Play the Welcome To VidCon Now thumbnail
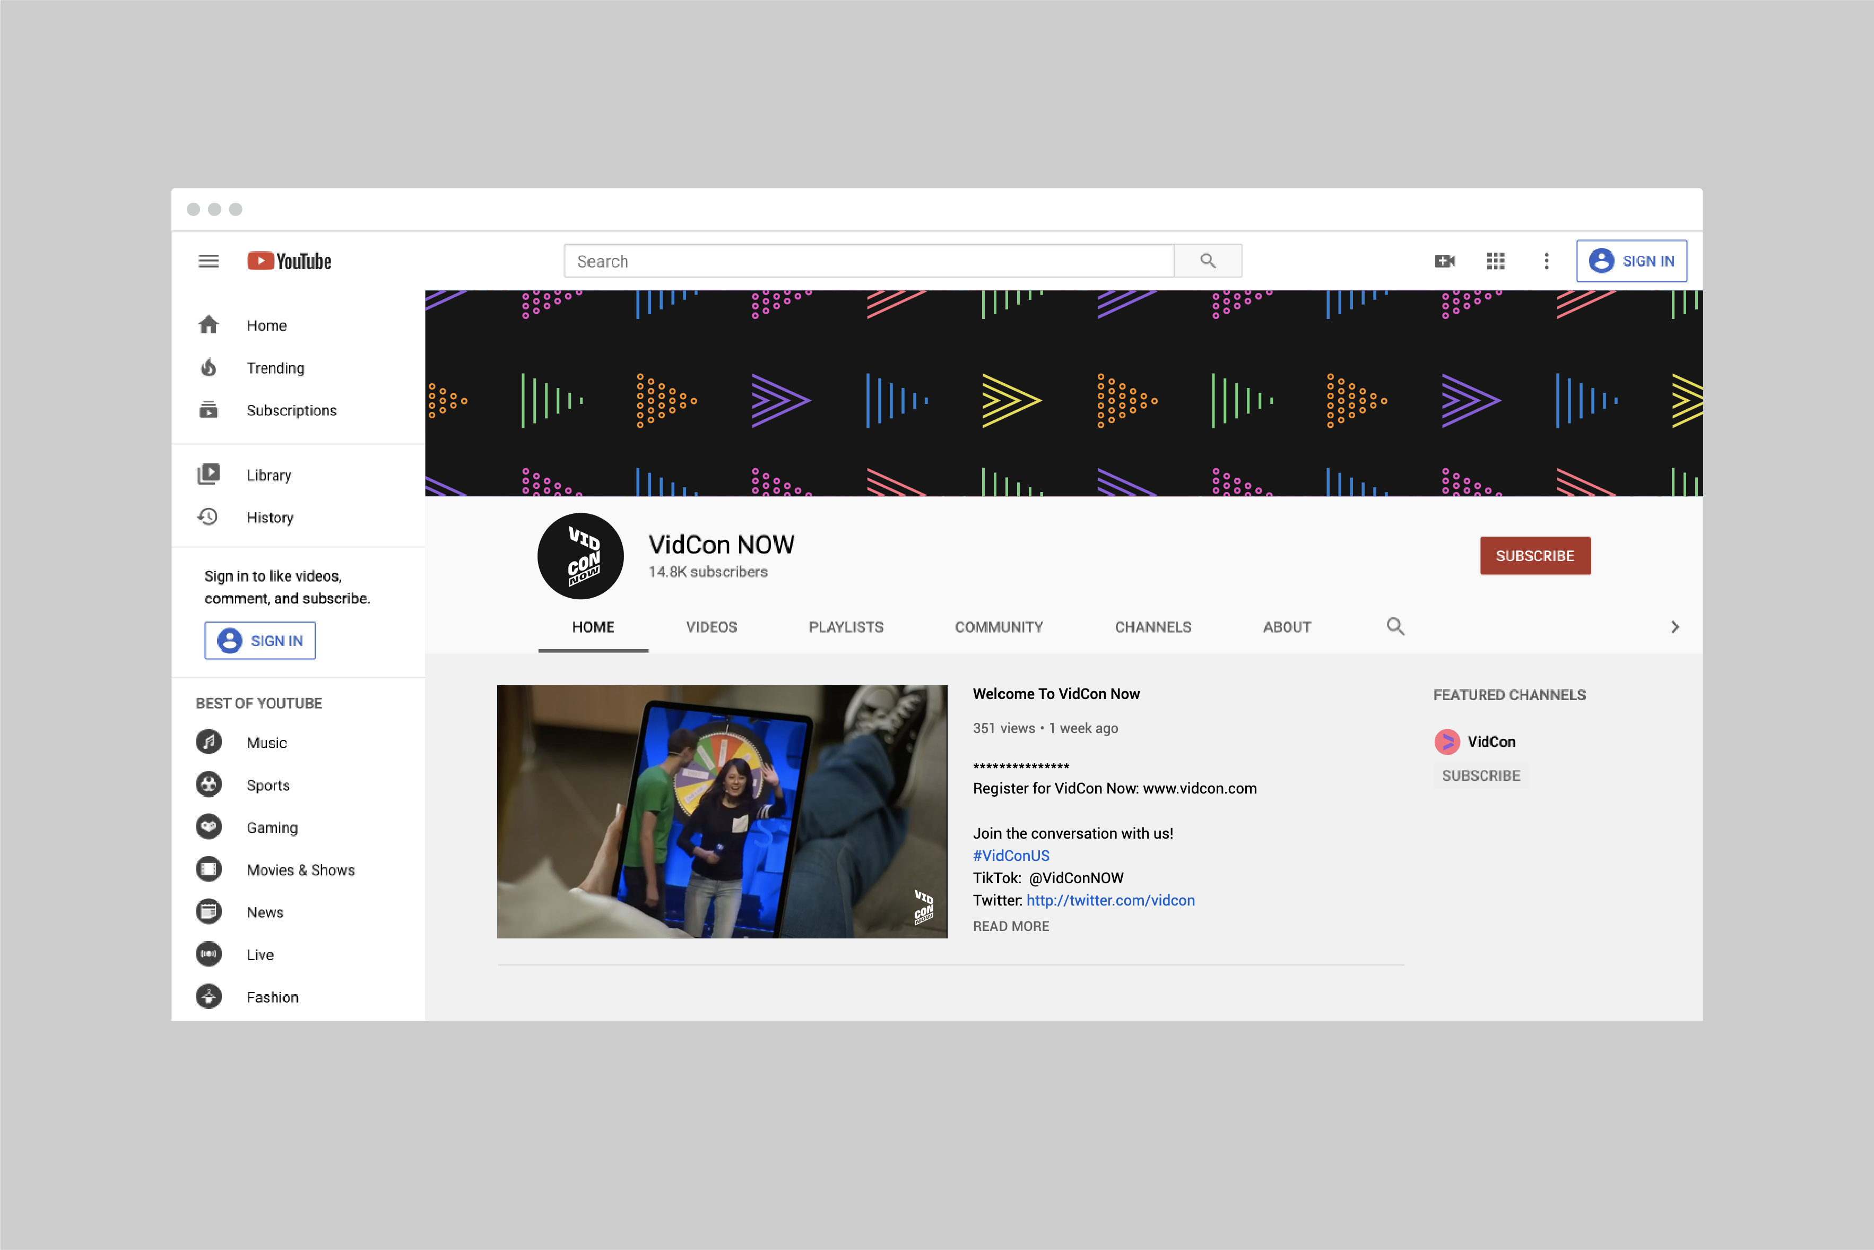This screenshot has width=1874, height=1250. point(722,812)
